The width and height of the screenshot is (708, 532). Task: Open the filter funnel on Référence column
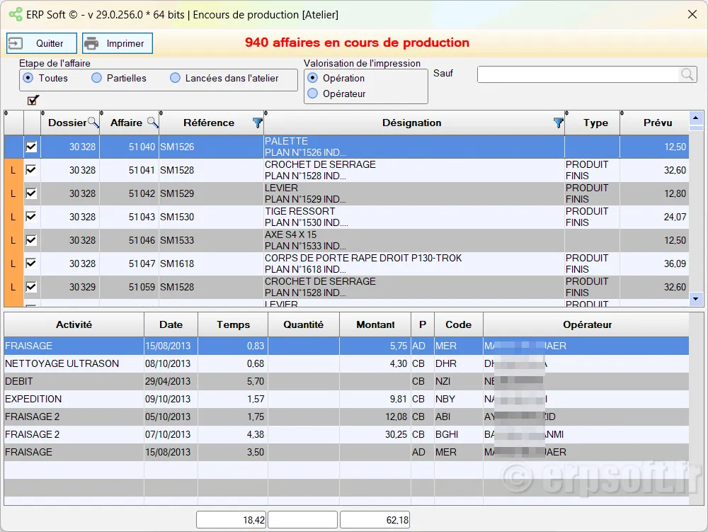pyautogui.click(x=258, y=123)
